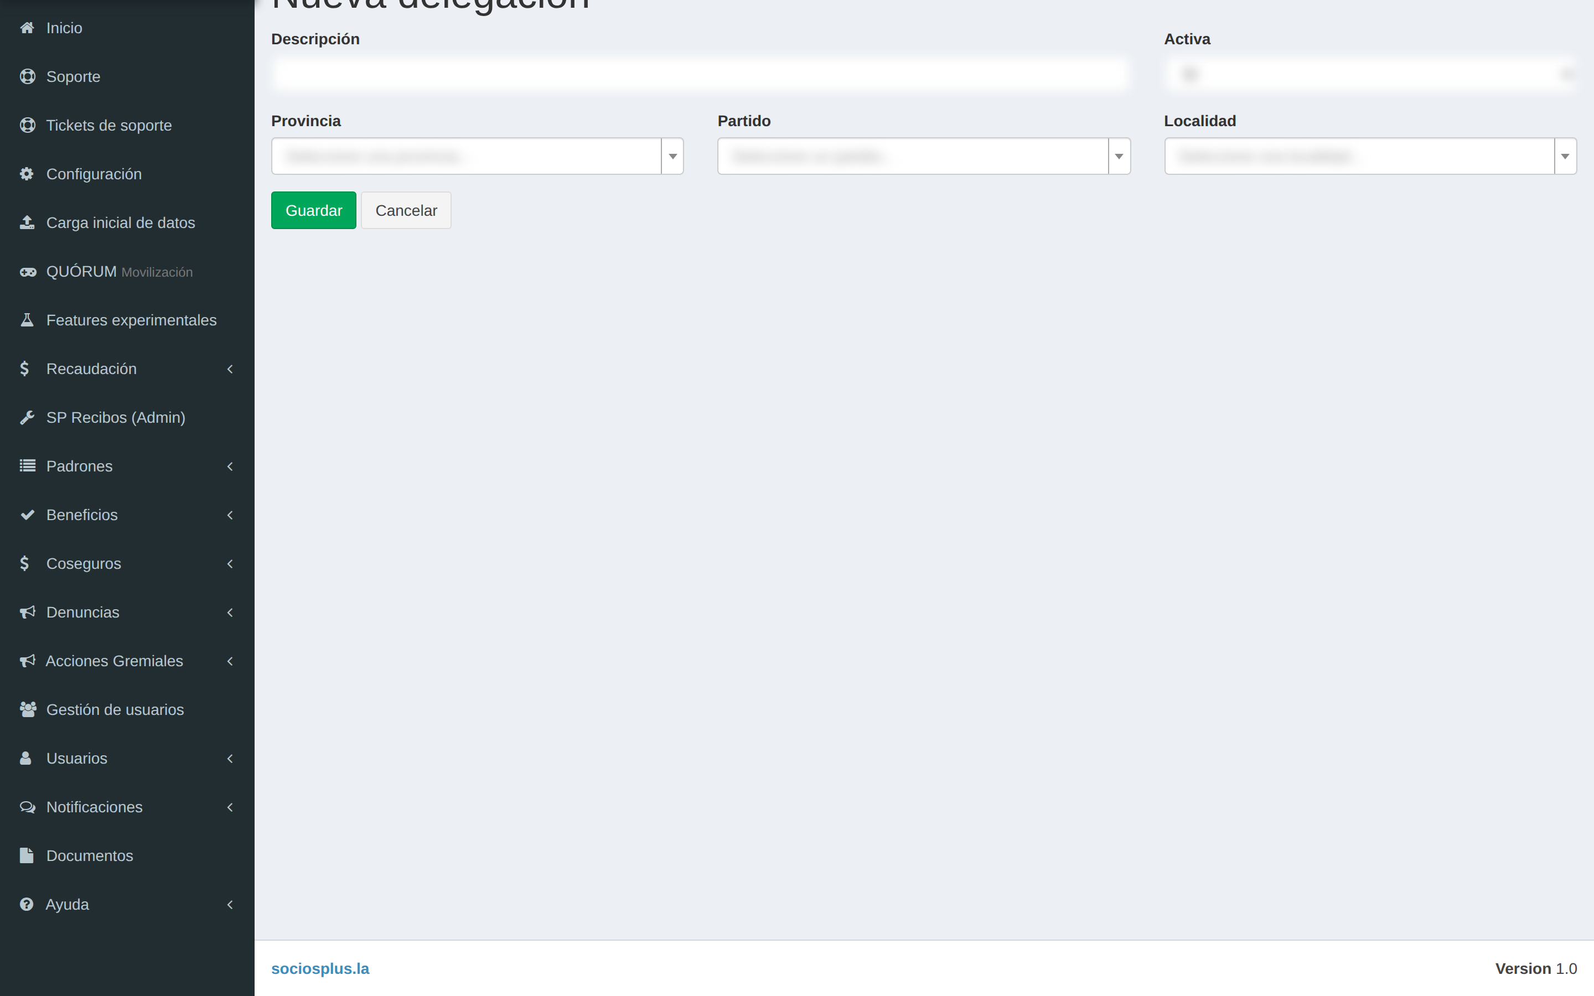Click the Denuncias megaphone icon
The width and height of the screenshot is (1594, 996).
(x=28, y=612)
